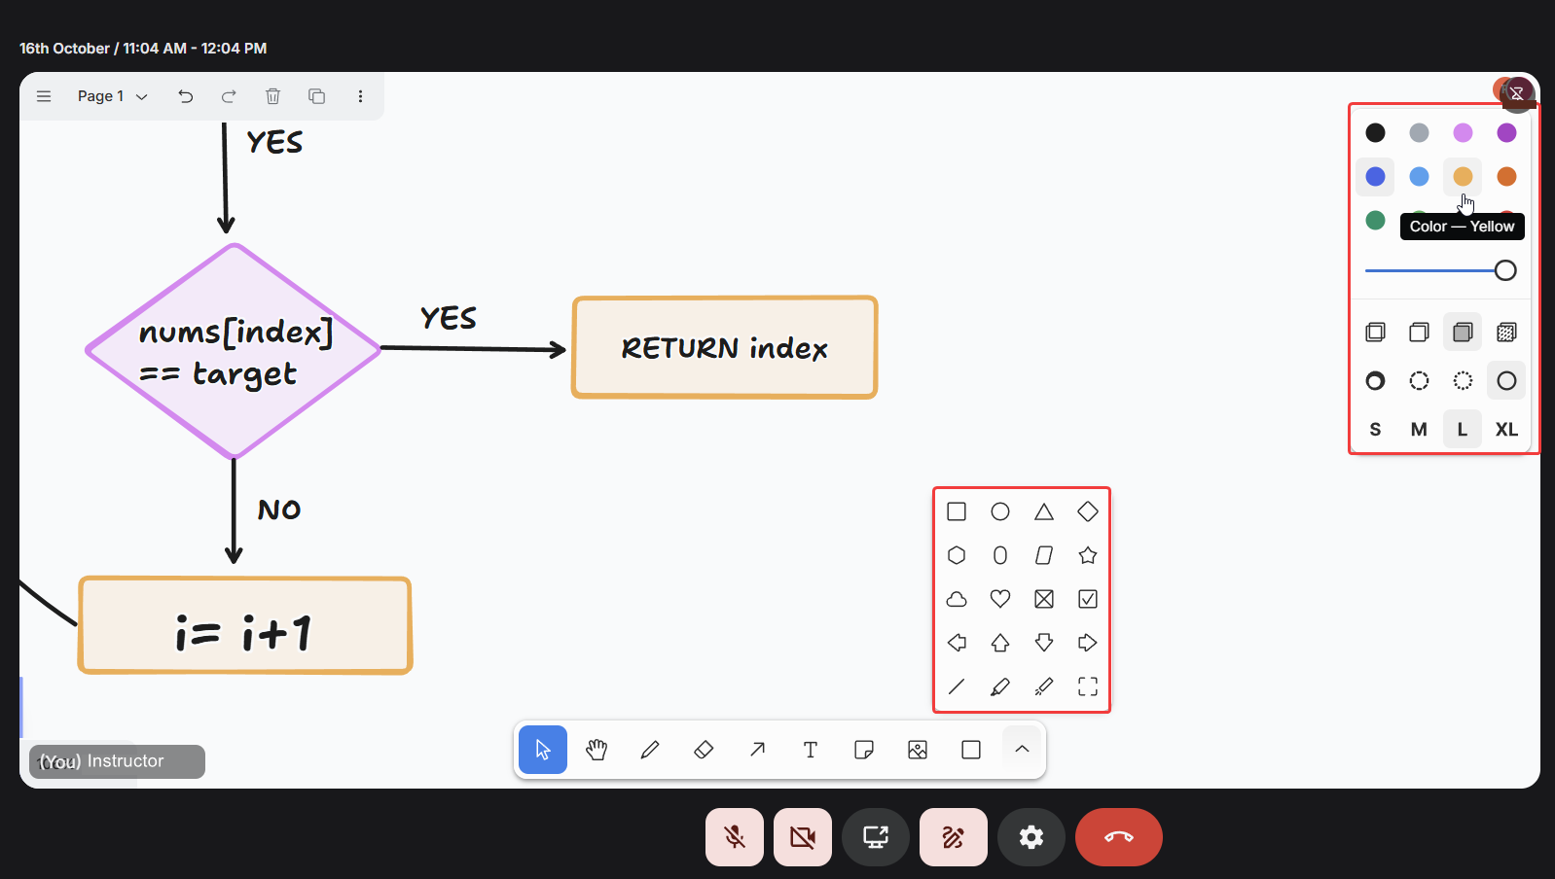
Task: Select the Arrow tool
Action: pyautogui.click(x=757, y=750)
